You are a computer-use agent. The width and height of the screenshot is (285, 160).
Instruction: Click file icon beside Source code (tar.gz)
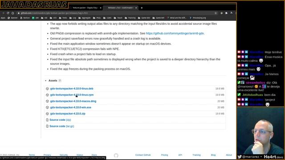click(47, 126)
